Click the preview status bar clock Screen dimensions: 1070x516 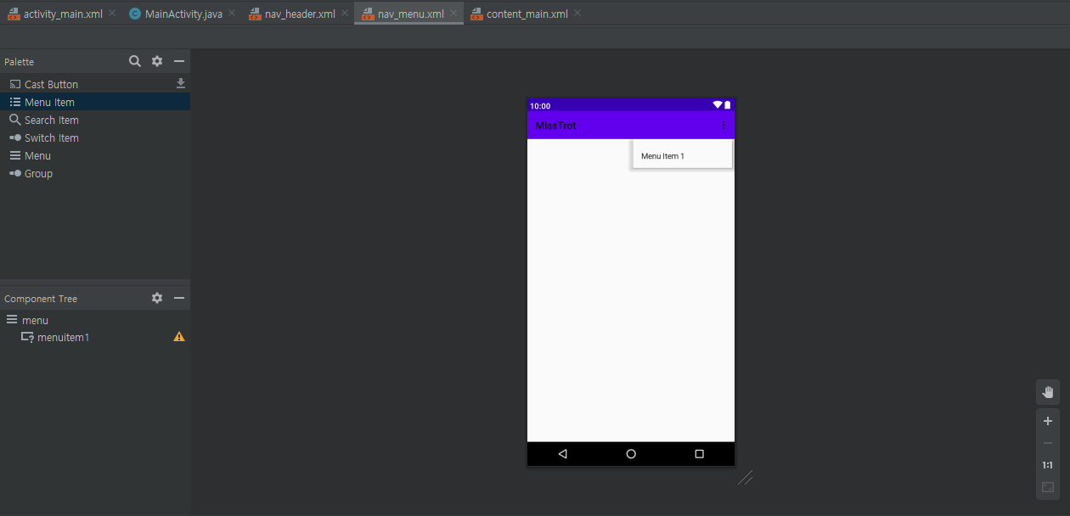click(x=540, y=106)
